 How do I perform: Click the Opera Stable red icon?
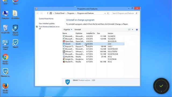tap(64, 41)
